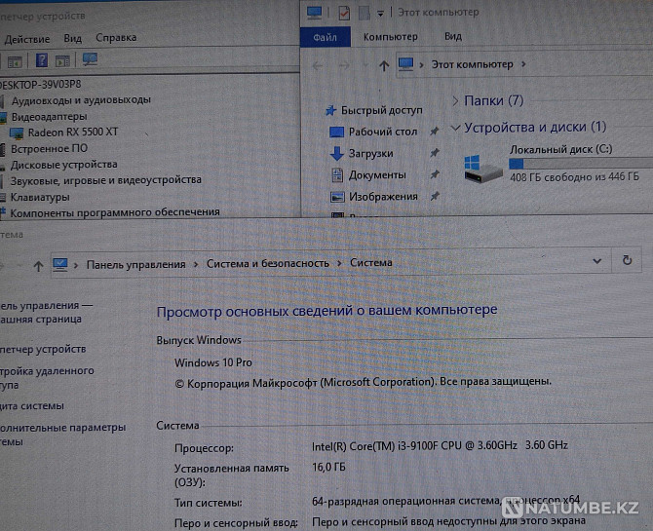
Task: Collapse the Видеоадаптеры category
Action: pyautogui.click(x=49, y=117)
